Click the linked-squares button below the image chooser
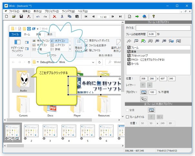The height and width of the screenshot is (156, 195). [x=144, y=99]
